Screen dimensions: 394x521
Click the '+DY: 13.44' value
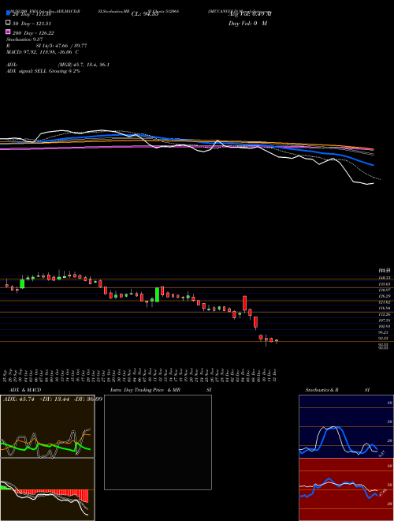[54, 399]
